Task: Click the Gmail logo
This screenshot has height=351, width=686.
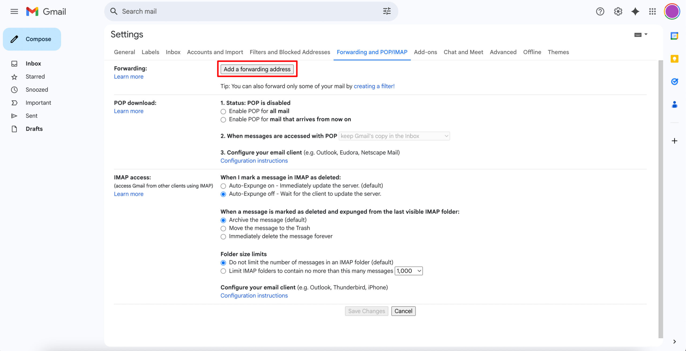Action: [x=46, y=12]
